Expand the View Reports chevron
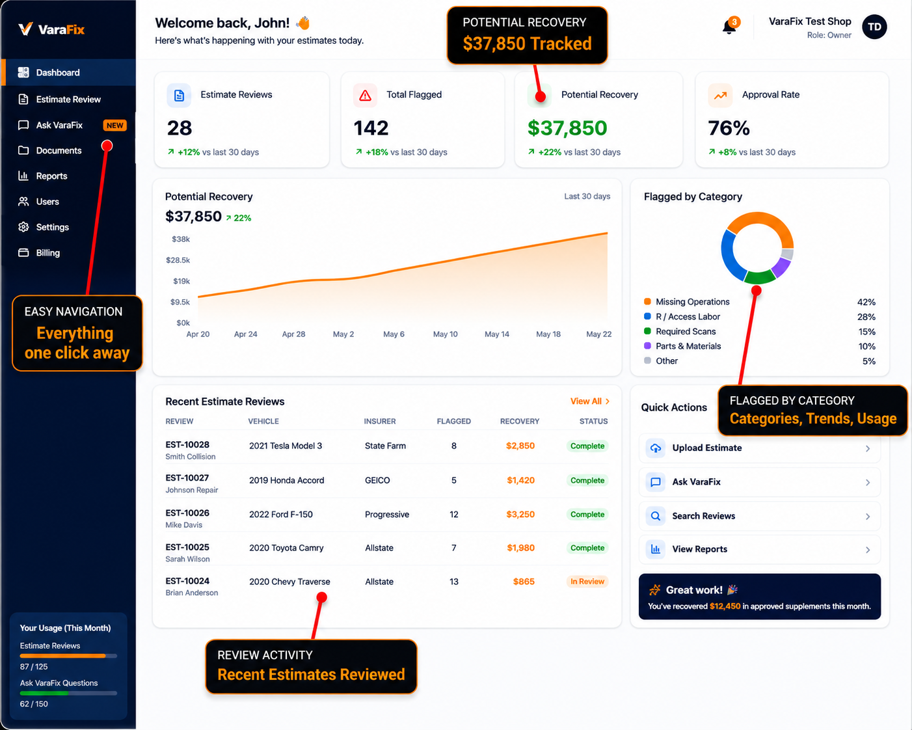912x730 pixels. (x=868, y=550)
